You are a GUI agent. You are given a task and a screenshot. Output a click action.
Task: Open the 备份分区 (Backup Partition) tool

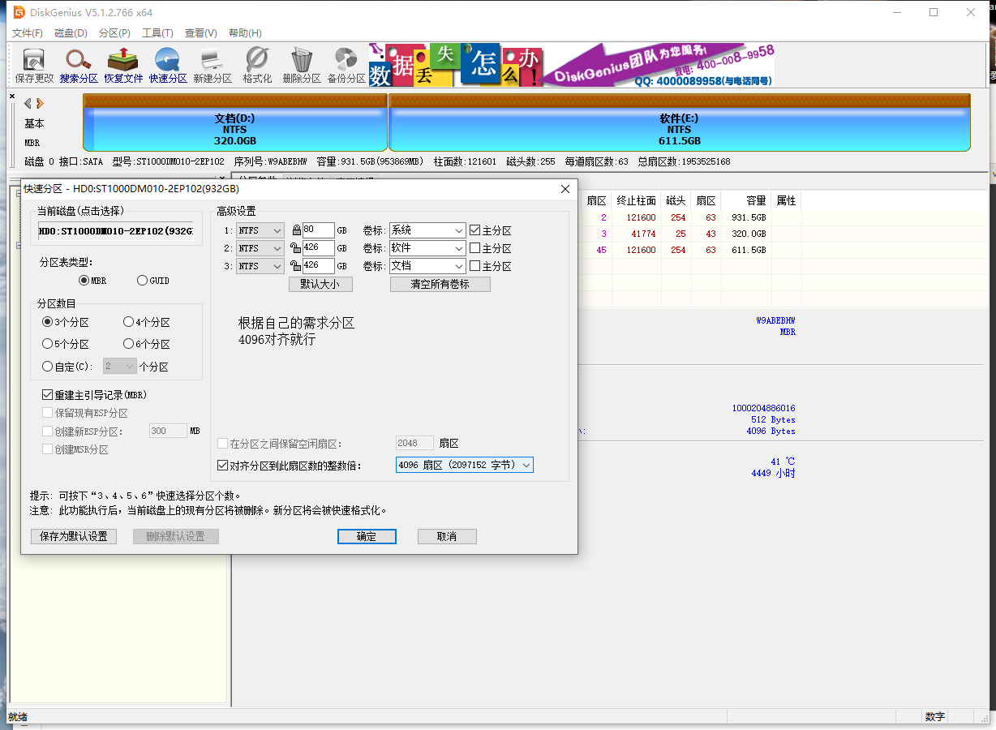[346, 65]
